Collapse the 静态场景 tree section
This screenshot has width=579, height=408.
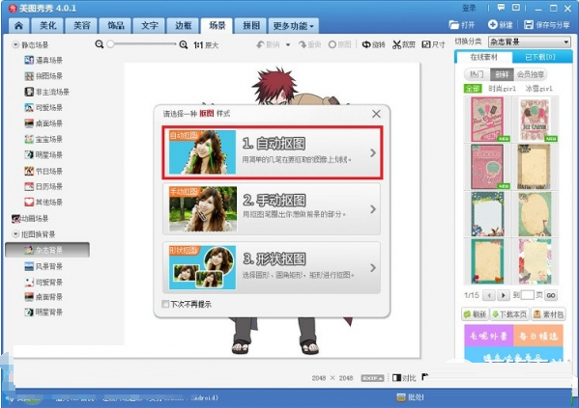[15, 44]
